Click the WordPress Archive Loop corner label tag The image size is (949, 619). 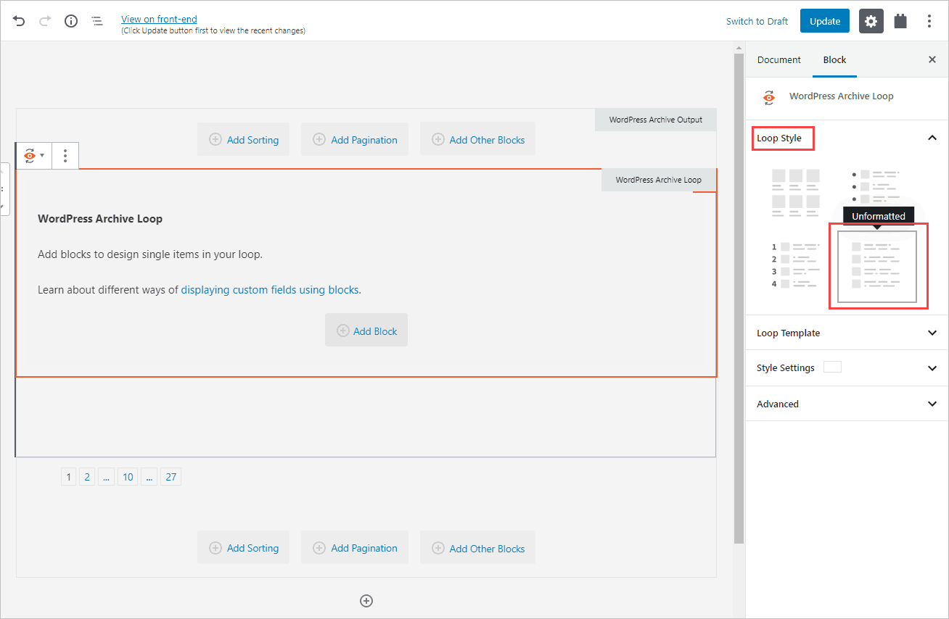659,180
